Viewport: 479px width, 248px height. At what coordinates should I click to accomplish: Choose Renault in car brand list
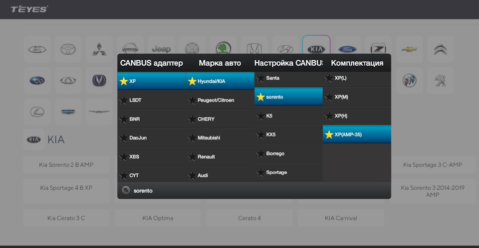(x=220, y=156)
